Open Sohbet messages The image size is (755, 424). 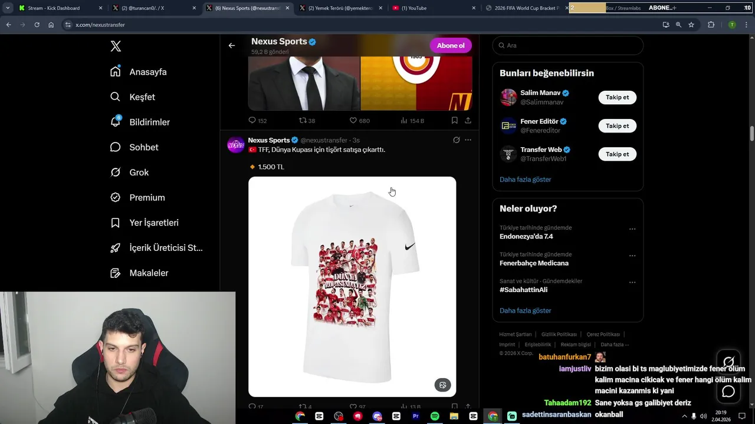coord(134,147)
